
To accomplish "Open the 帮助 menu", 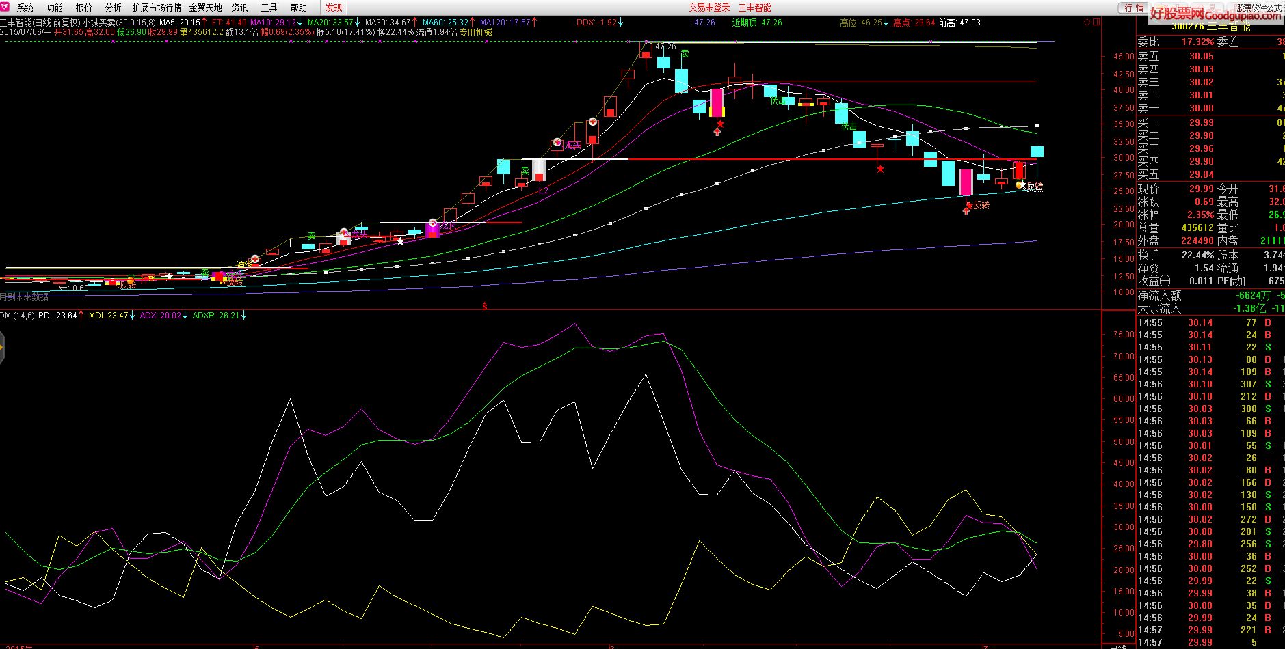I will point(299,8).
